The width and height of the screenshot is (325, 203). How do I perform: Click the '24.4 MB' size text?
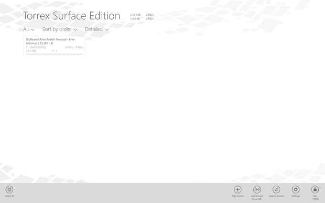[x=31, y=51]
